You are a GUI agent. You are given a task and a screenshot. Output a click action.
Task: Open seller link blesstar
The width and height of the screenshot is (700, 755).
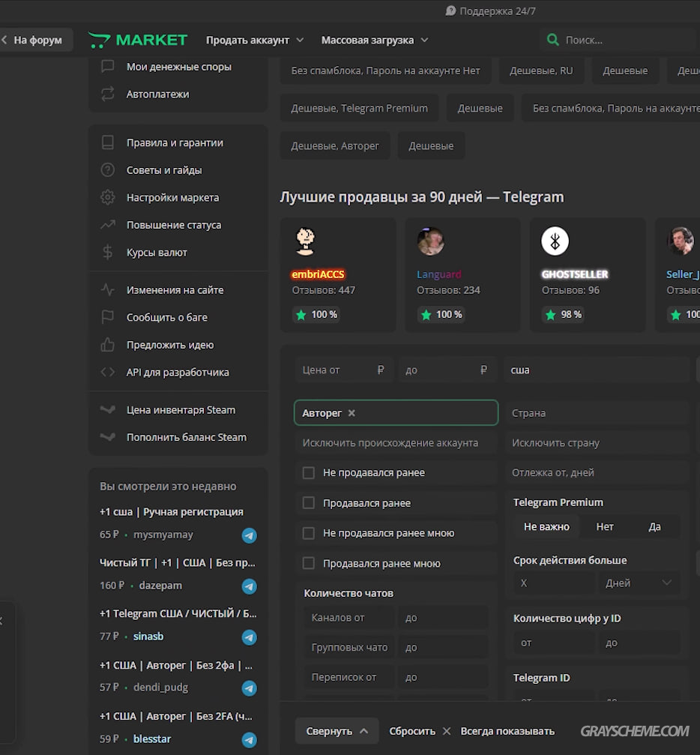click(152, 739)
